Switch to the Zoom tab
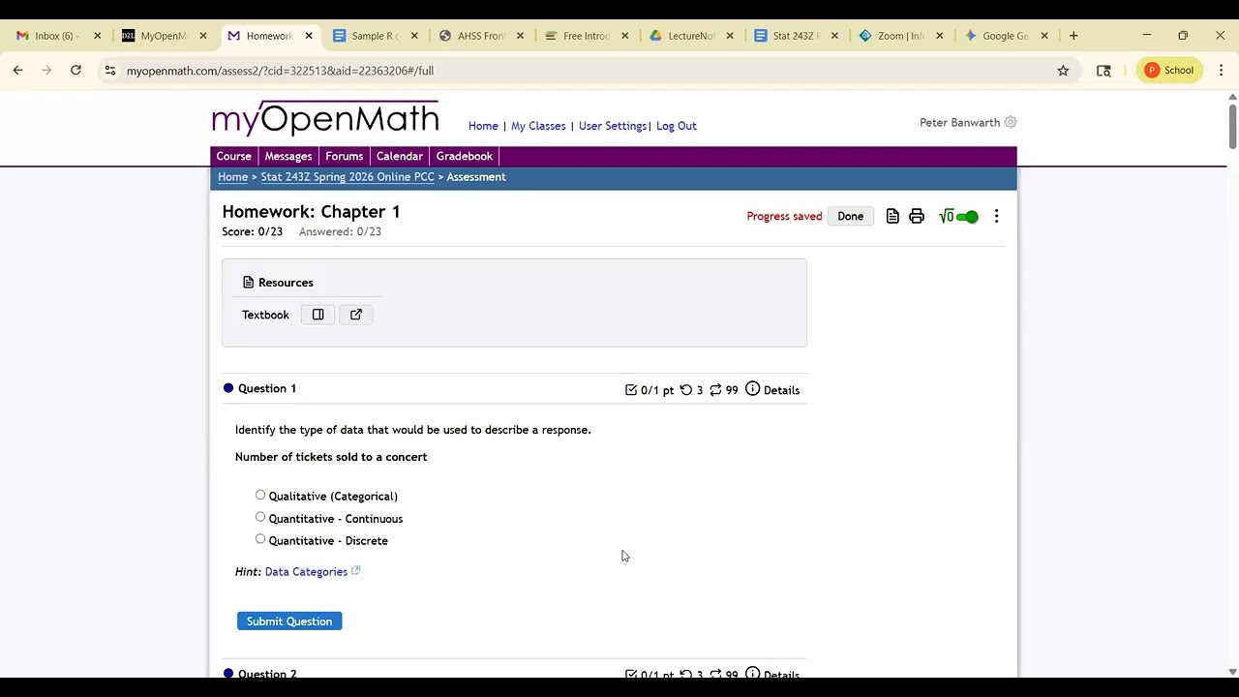The image size is (1239, 697). click(900, 36)
